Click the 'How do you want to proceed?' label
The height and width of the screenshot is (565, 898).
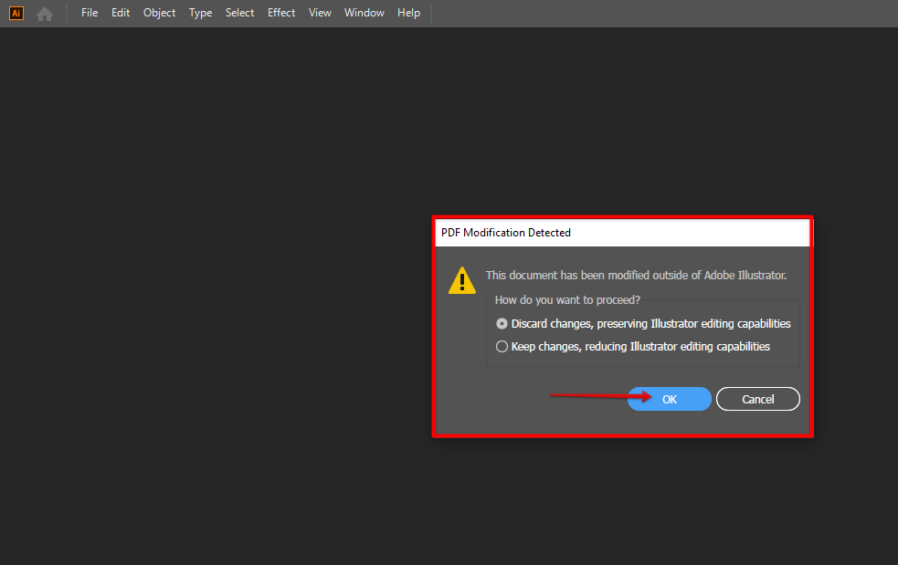click(567, 299)
